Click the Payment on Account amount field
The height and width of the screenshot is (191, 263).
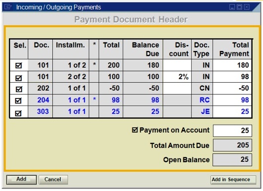232,131
